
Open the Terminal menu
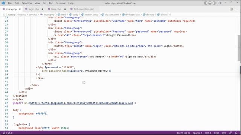click(x=61, y=3)
